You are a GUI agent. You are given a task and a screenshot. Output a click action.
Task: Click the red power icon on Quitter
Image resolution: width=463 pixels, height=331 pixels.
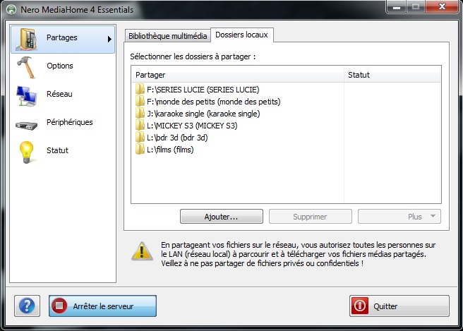[360, 306]
